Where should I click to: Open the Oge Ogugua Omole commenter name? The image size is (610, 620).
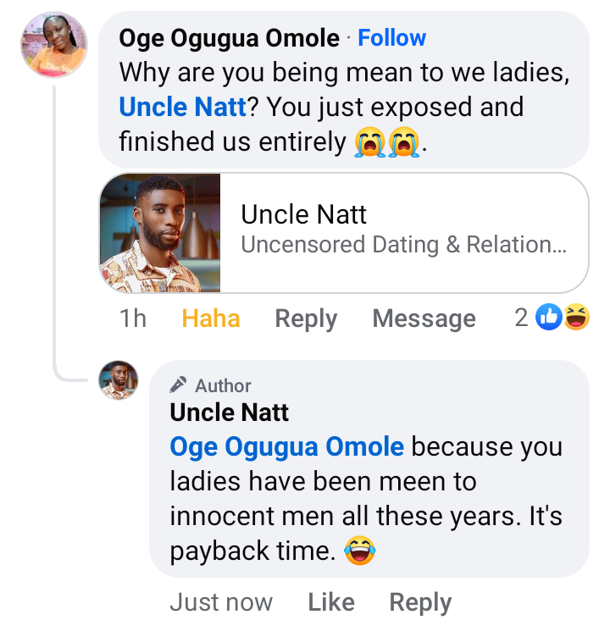point(229,38)
